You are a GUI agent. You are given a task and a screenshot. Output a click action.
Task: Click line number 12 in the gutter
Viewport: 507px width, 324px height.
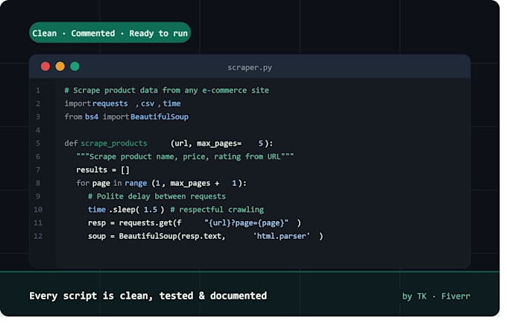pos(38,237)
